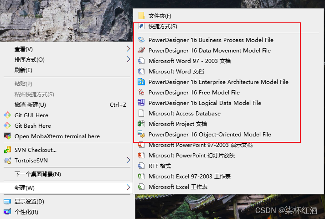Viewport: 325px width, 219px height.
Task: Click the PowerPoint 幻灯片放映 icon
Action: click(x=141, y=155)
